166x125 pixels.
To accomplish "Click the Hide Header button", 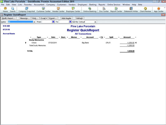I will pos(66,18).
